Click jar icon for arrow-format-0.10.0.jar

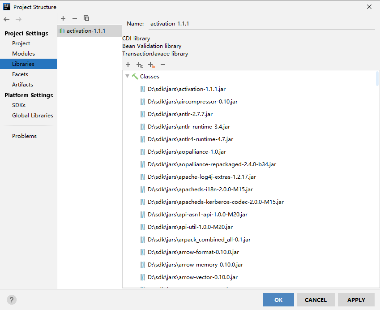tap(143, 252)
